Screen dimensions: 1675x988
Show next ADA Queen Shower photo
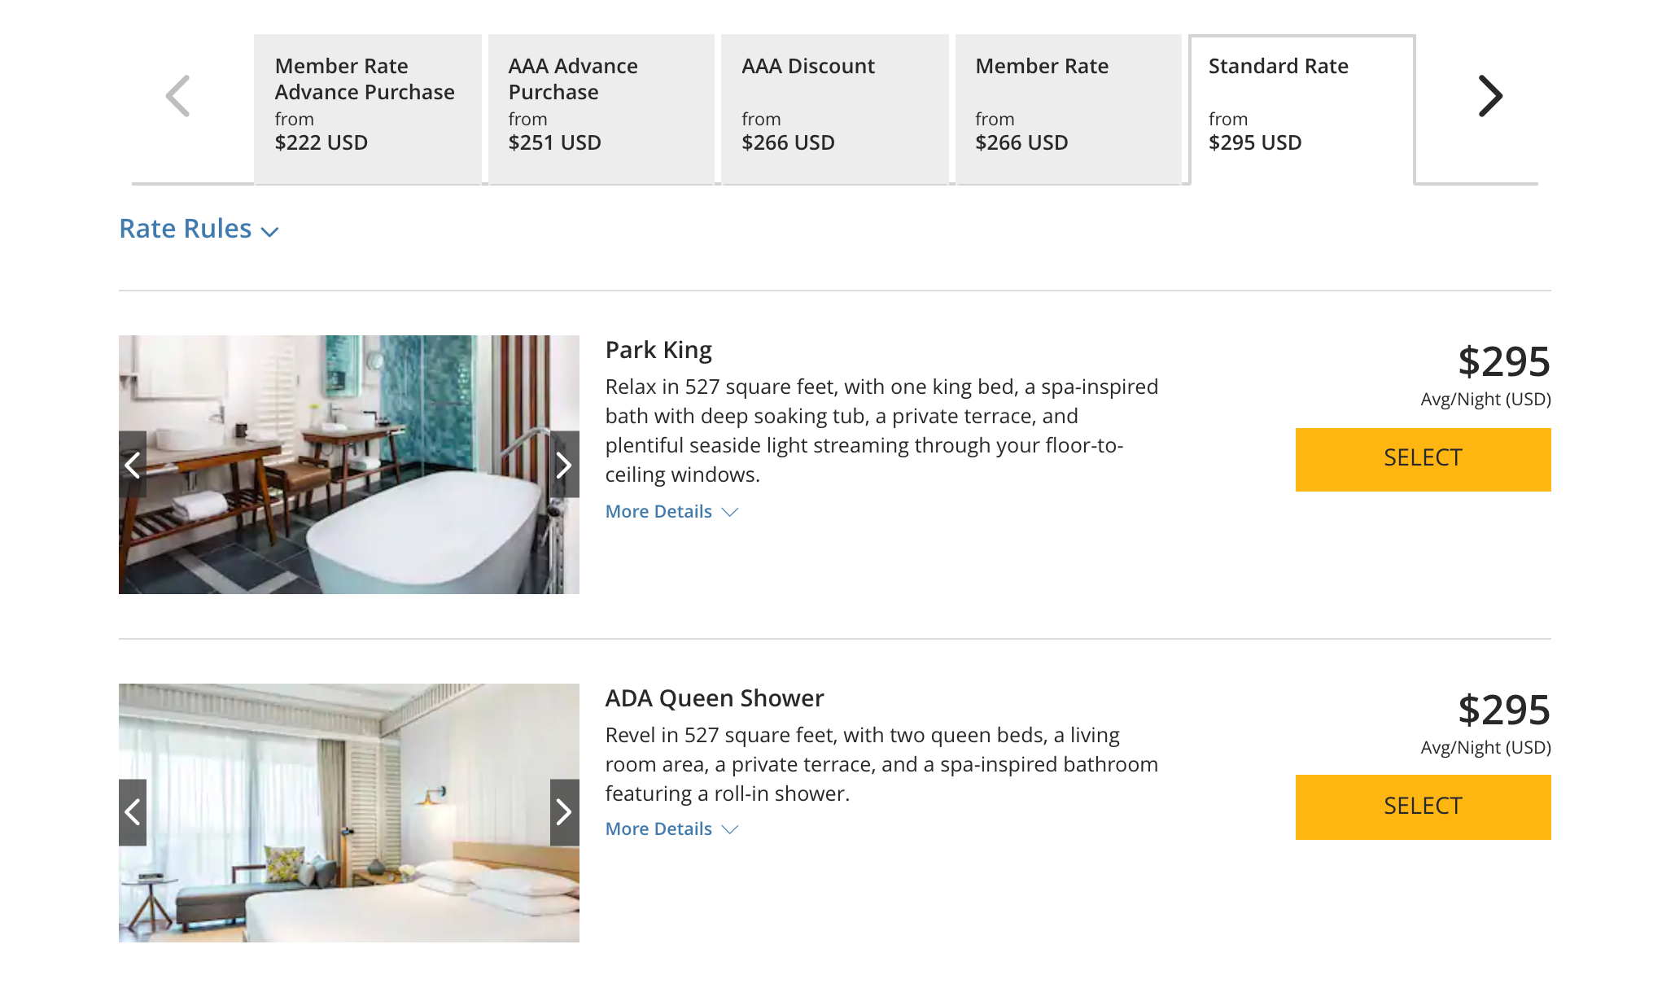[x=564, y=812]
